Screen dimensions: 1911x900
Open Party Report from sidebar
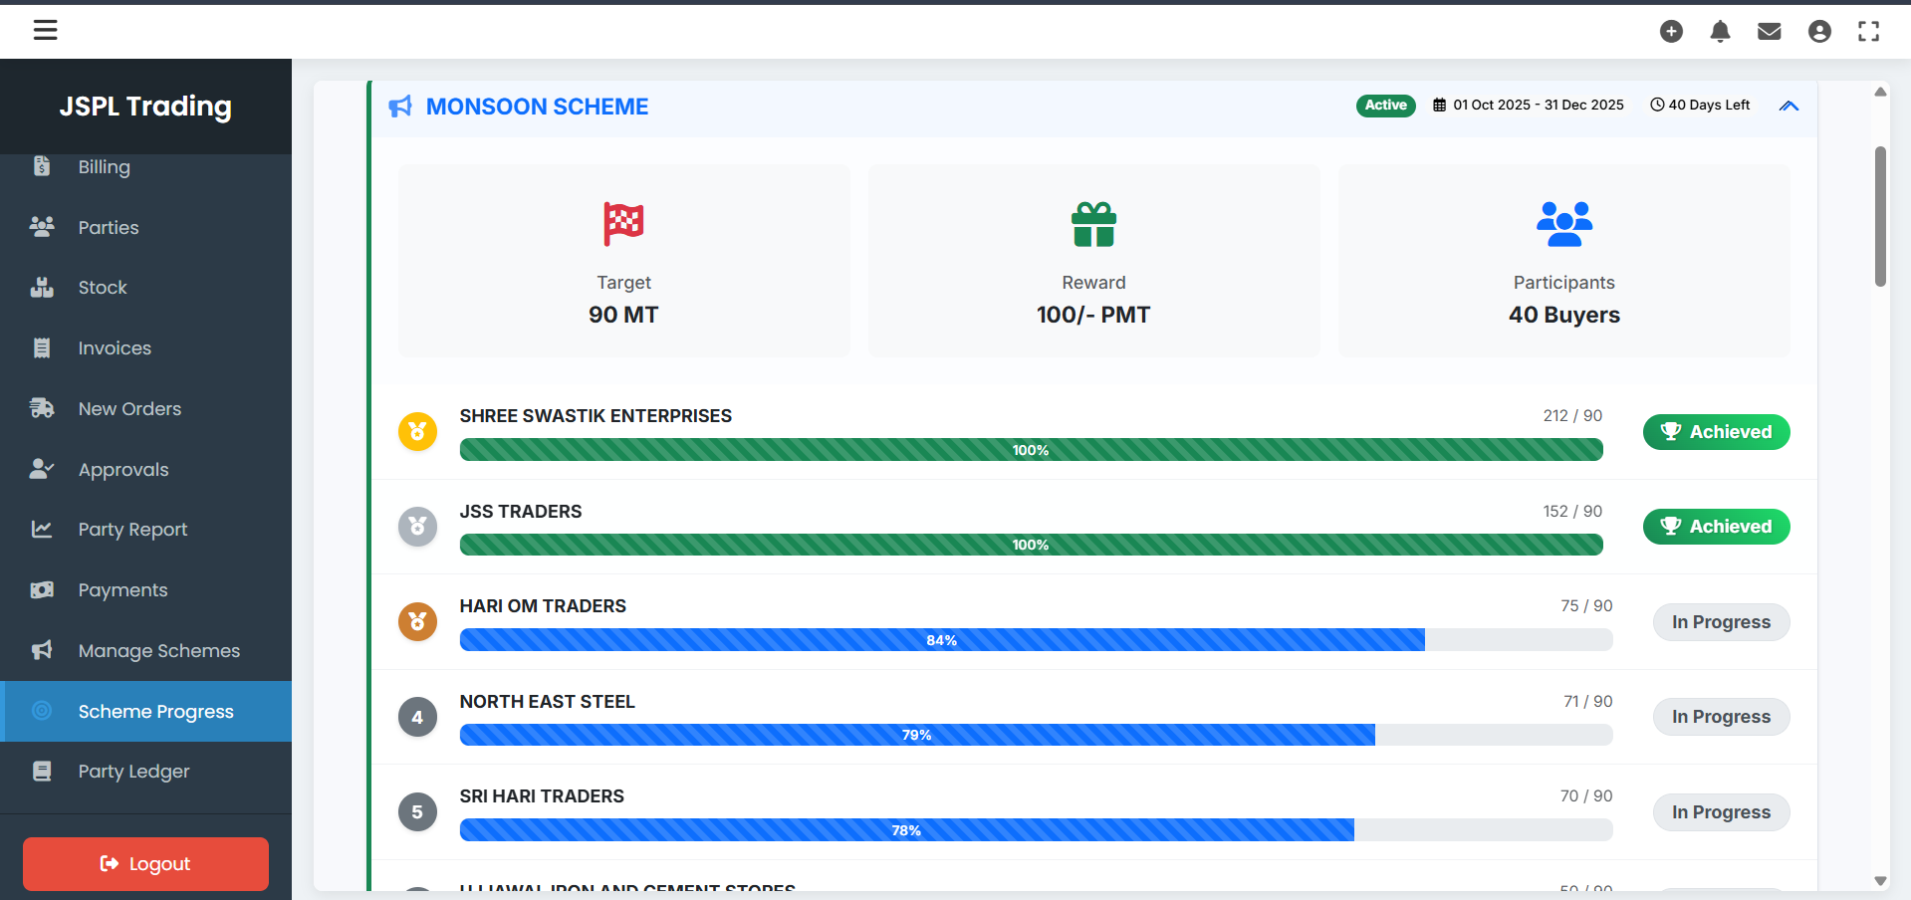click(132, 530)
